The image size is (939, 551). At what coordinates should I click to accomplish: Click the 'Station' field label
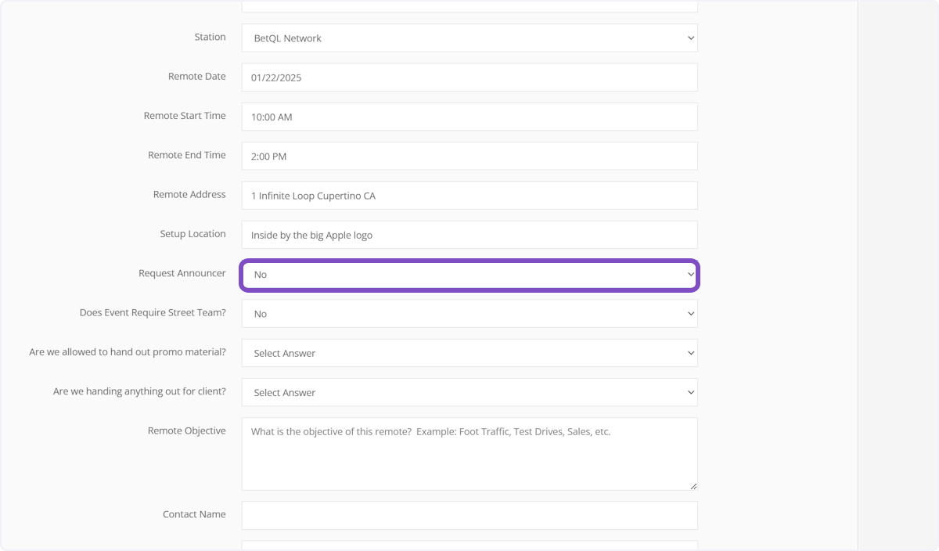tap(210, 37)
